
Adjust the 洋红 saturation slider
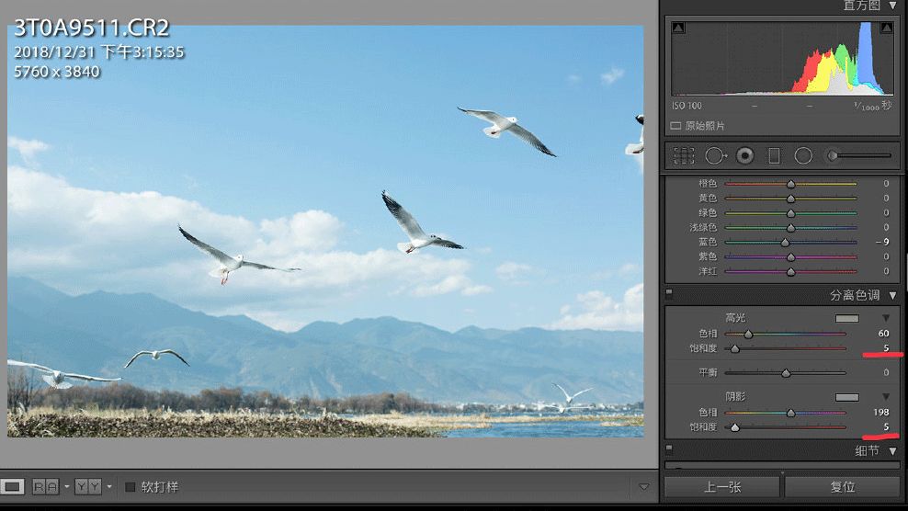pos(790,271)
